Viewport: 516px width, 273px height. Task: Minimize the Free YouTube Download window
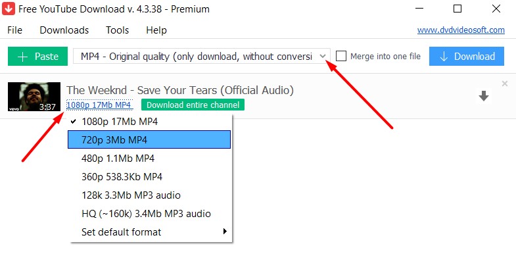pos(419,9)
